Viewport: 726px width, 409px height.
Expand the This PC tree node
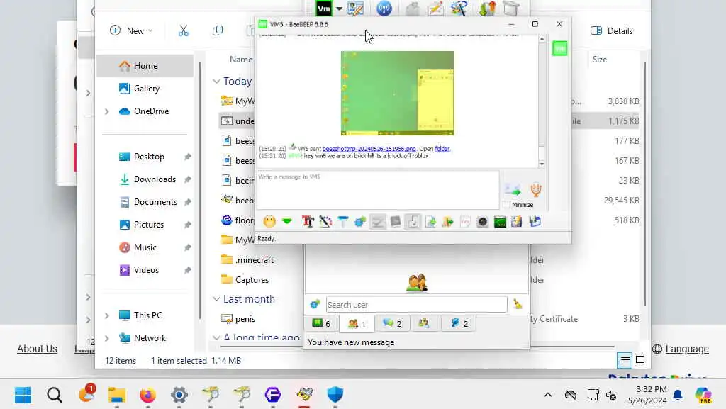tap(107, 315)
